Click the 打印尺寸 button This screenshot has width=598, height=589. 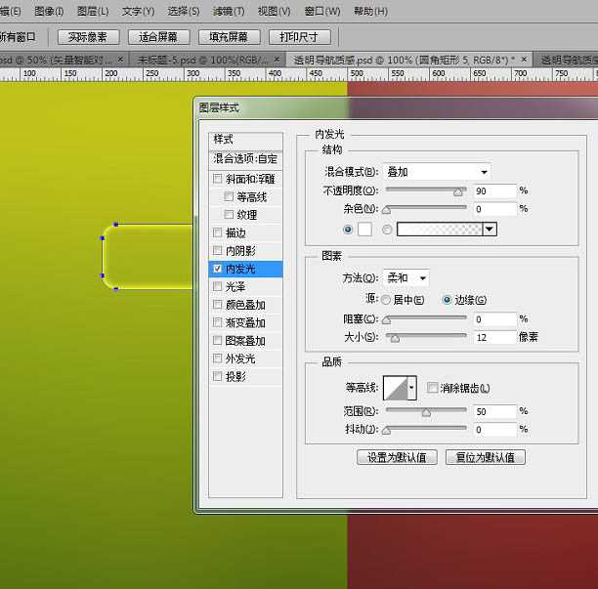[299, 37]
